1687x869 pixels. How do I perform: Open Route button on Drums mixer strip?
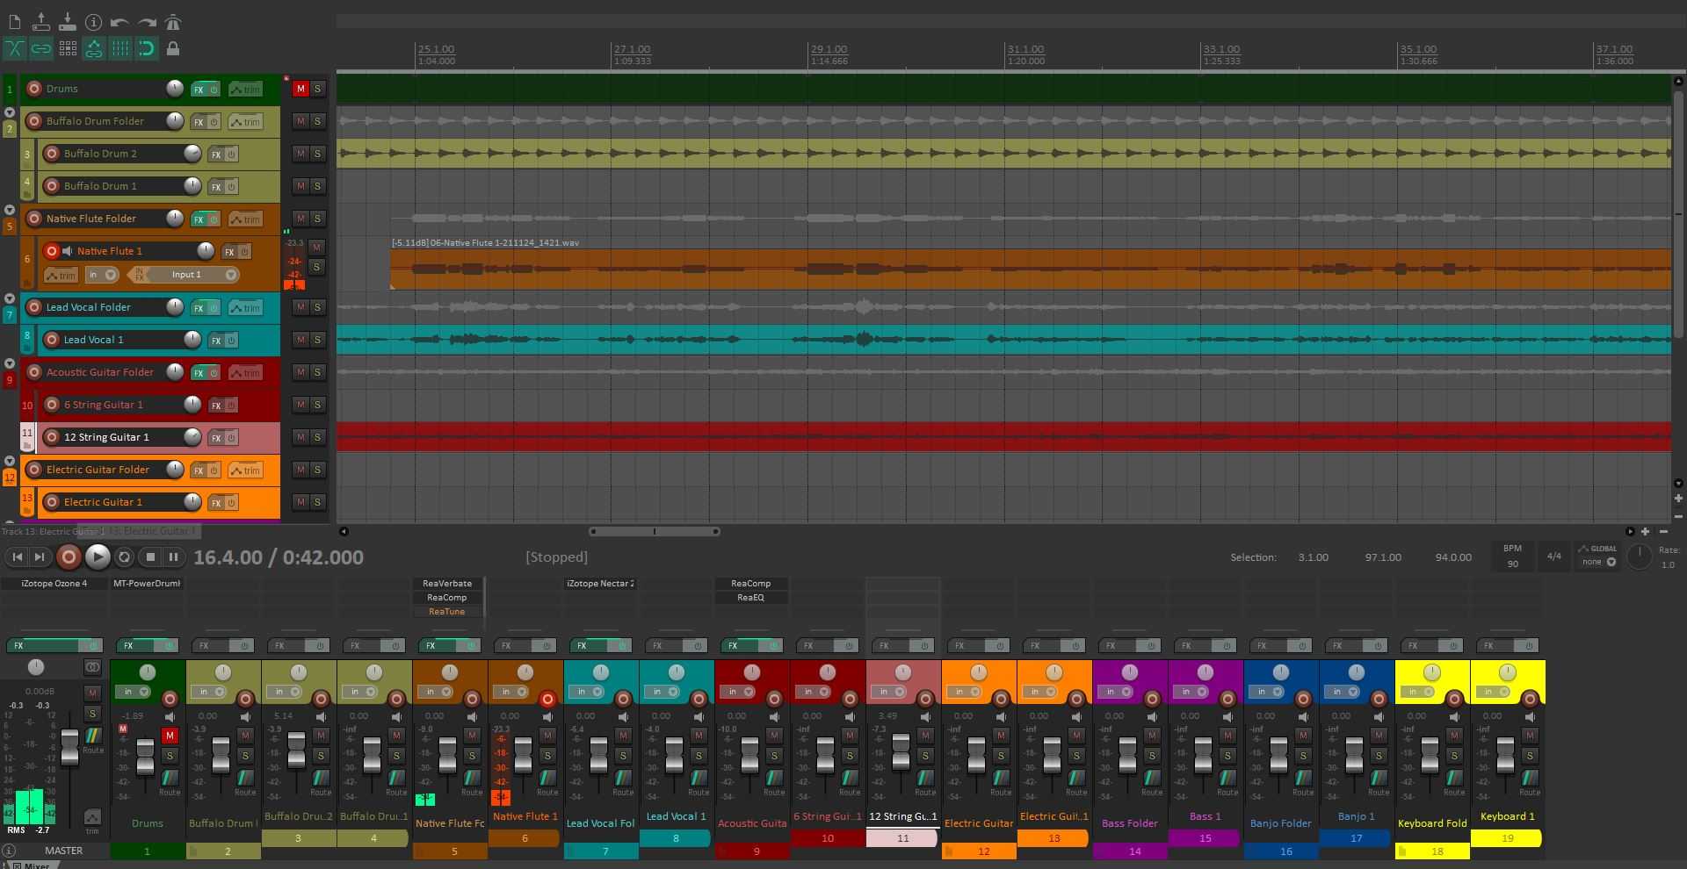170,778
